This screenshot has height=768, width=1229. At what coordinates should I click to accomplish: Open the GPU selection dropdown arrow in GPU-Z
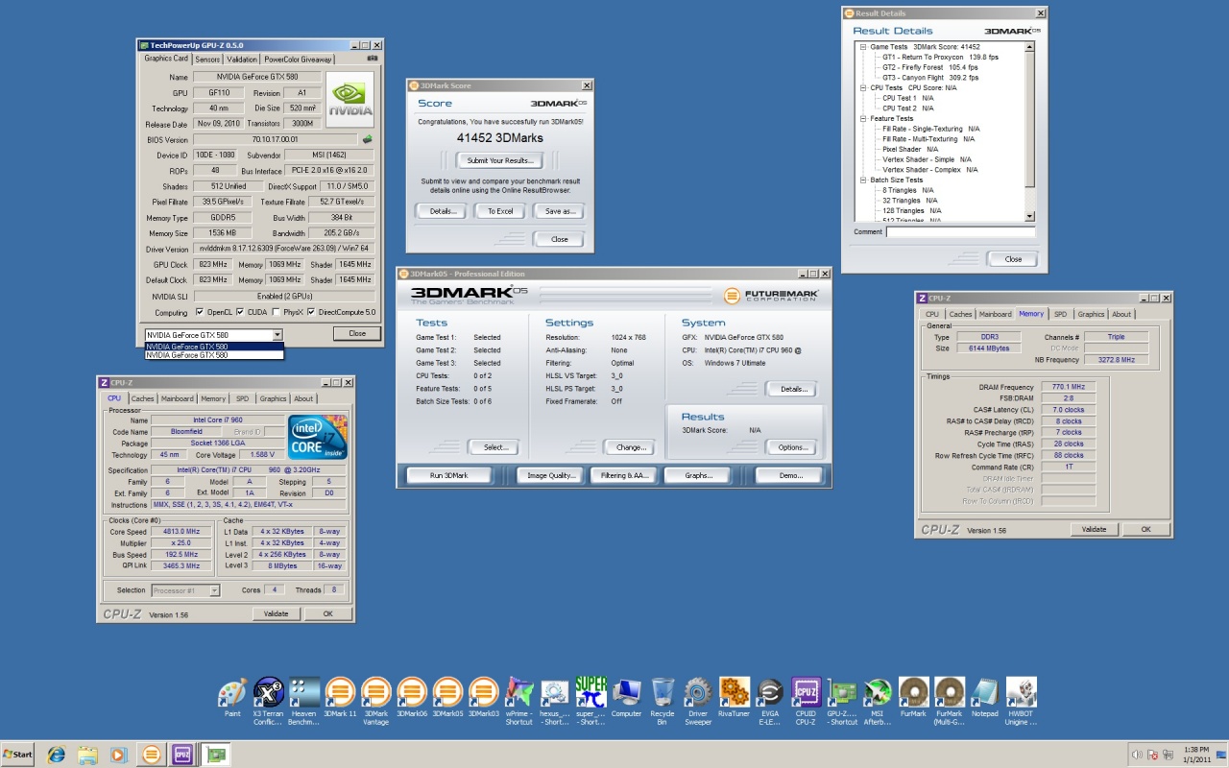(x=277, y=334)
